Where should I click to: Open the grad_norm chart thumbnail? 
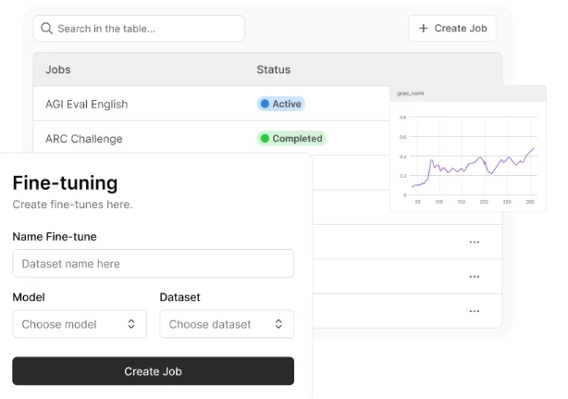[467, 153]
